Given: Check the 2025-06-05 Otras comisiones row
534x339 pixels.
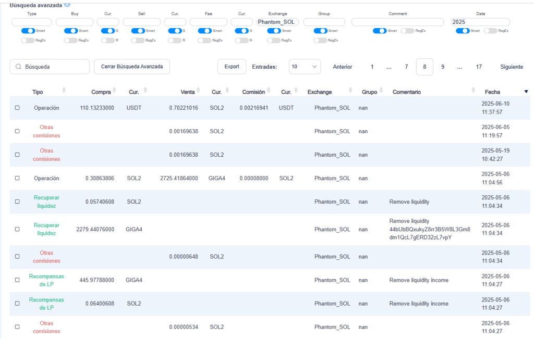Looking at the screenshot, I should point(17,131).
